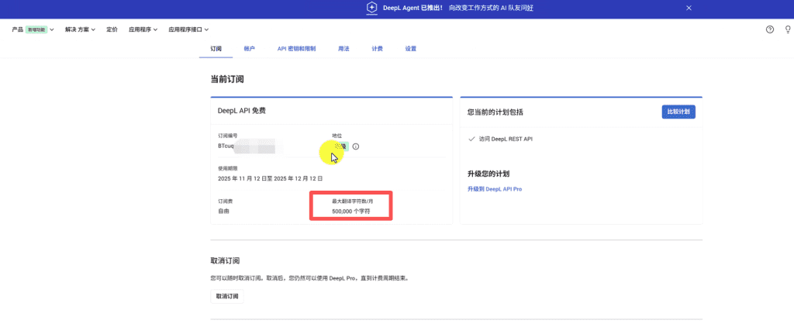Viewport: 794px width, 334px height.
Task: Click the 使用期限 label
Action: click(227, 168)
